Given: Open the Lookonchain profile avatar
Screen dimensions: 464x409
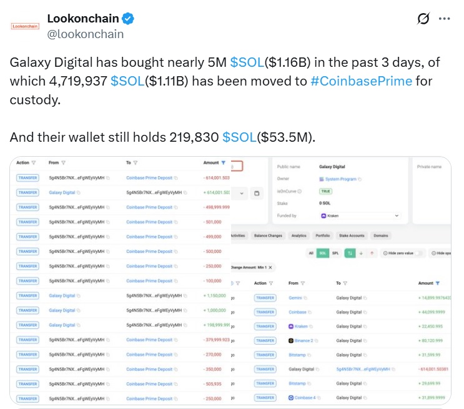Looking at the screenshot, I should point(25,26).
